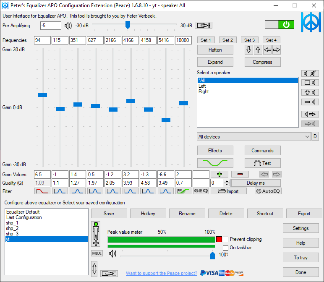
Task: Toggle the green equalizer power switch
Action: coord(280,25)
